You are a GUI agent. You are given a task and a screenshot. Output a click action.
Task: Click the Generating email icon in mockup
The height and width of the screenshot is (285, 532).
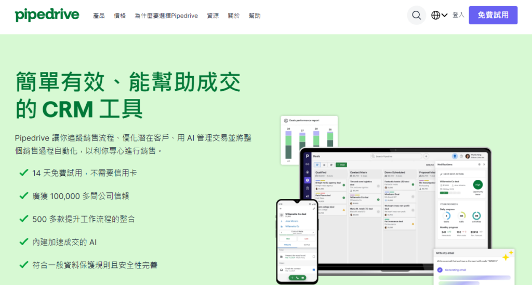(x=440, y=270)
